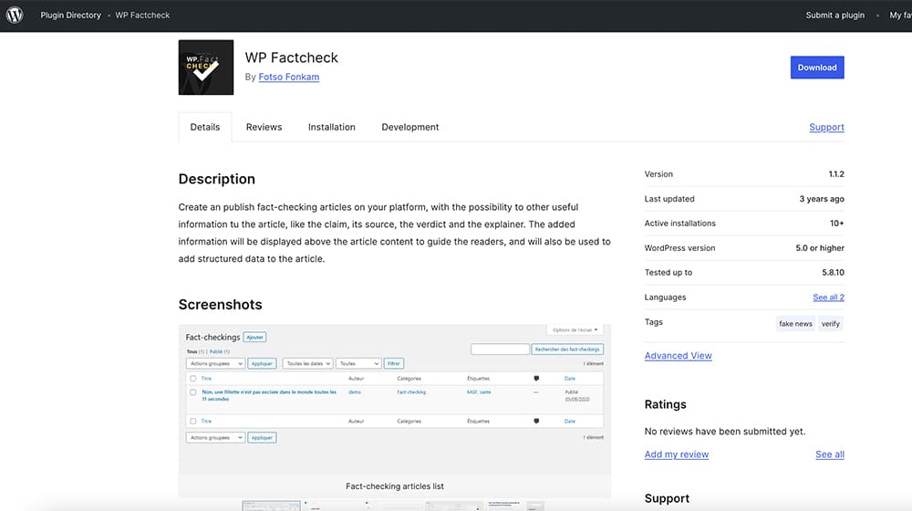Screen dimensions: 912x511
Task: Open the Development tab
Action: (x=410, y=127)
